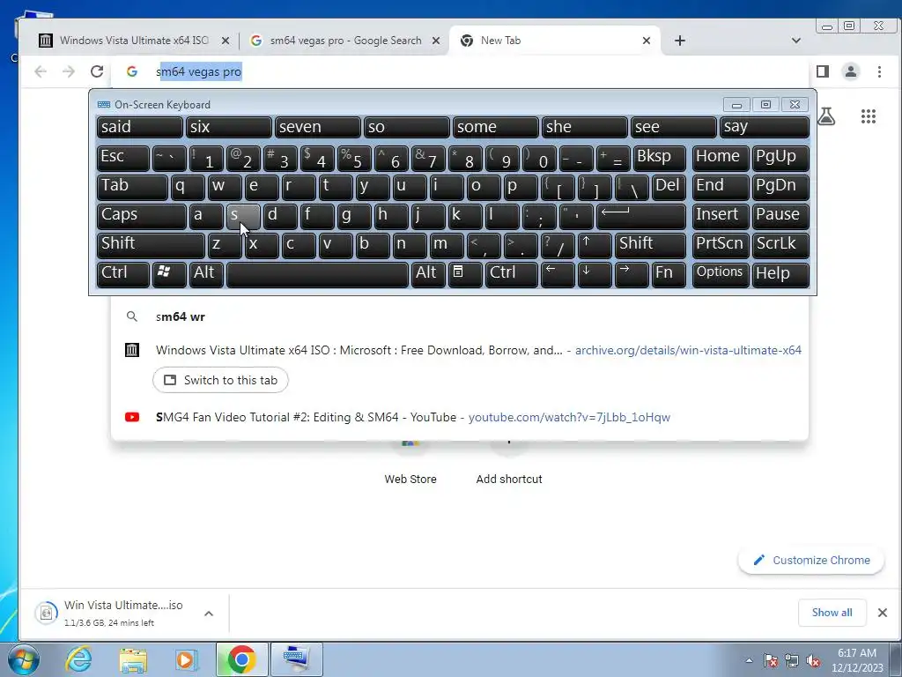Open Windows Start menu orb
The width and height of the screenshot is (902, 677).
pyautogui.click(x=24, y=659)
